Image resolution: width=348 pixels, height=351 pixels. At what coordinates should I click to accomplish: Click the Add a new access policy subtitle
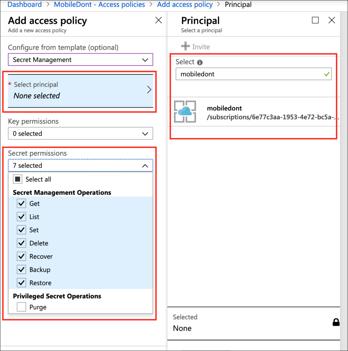[x=37, y=30]
